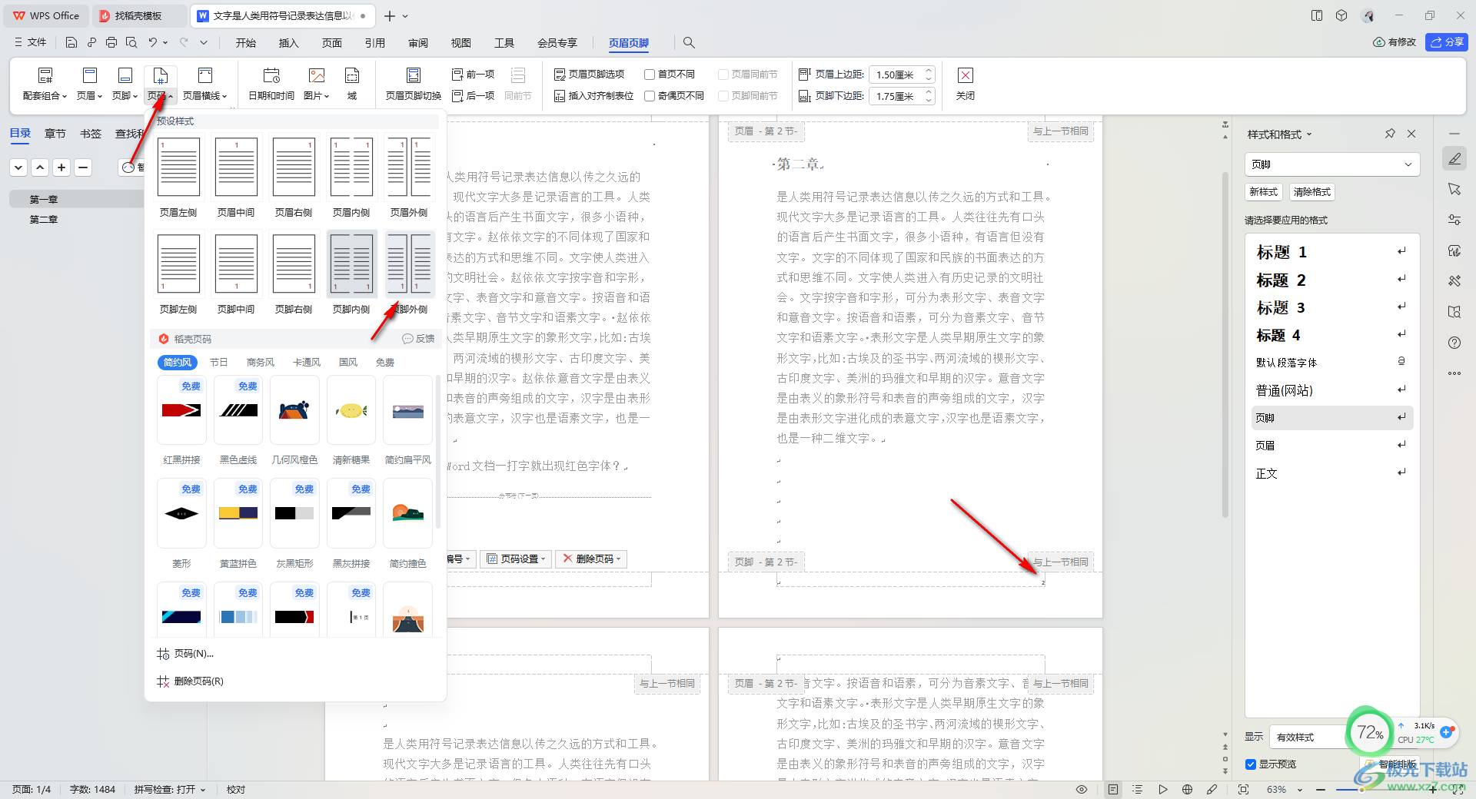Click the undo arrow icon
Viewport: 1476px width, 799px height.
pyautogui.click(x=152, y=43)
